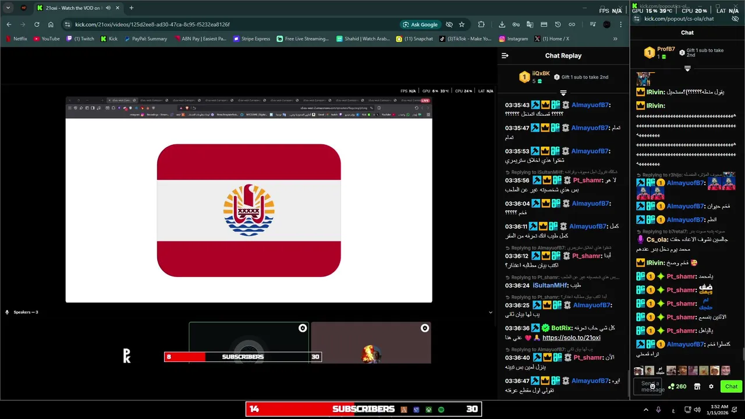Viewport: 745px width, 419px height.
Task: Click the left speaker tile options icon
Action: (303, 328)
